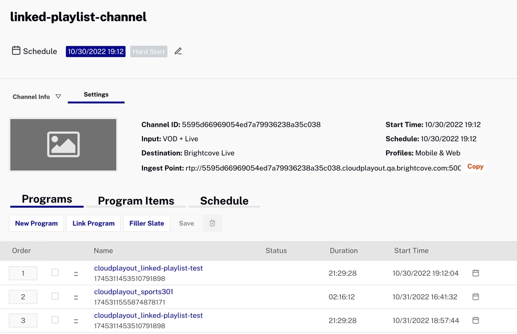
Task: Copy the ingest point URL
Action: pyautogui.click(x=475, y=167)
